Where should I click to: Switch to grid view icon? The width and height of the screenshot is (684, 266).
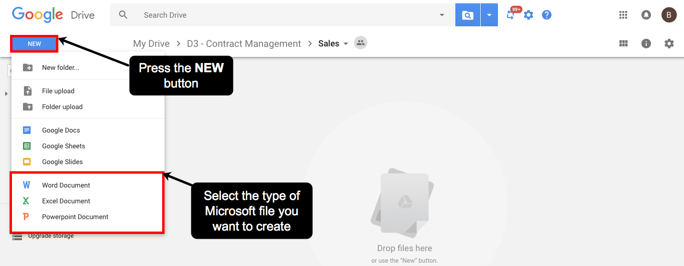click(623, 44)
